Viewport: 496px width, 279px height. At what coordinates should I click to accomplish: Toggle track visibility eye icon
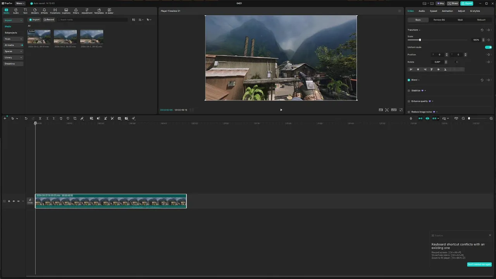pyautogui.click(x=14, y=201)
